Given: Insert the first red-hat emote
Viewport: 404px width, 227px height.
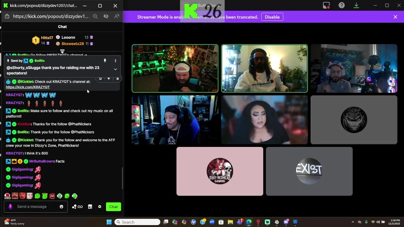Looking at the screenshot, I should 8,196.
